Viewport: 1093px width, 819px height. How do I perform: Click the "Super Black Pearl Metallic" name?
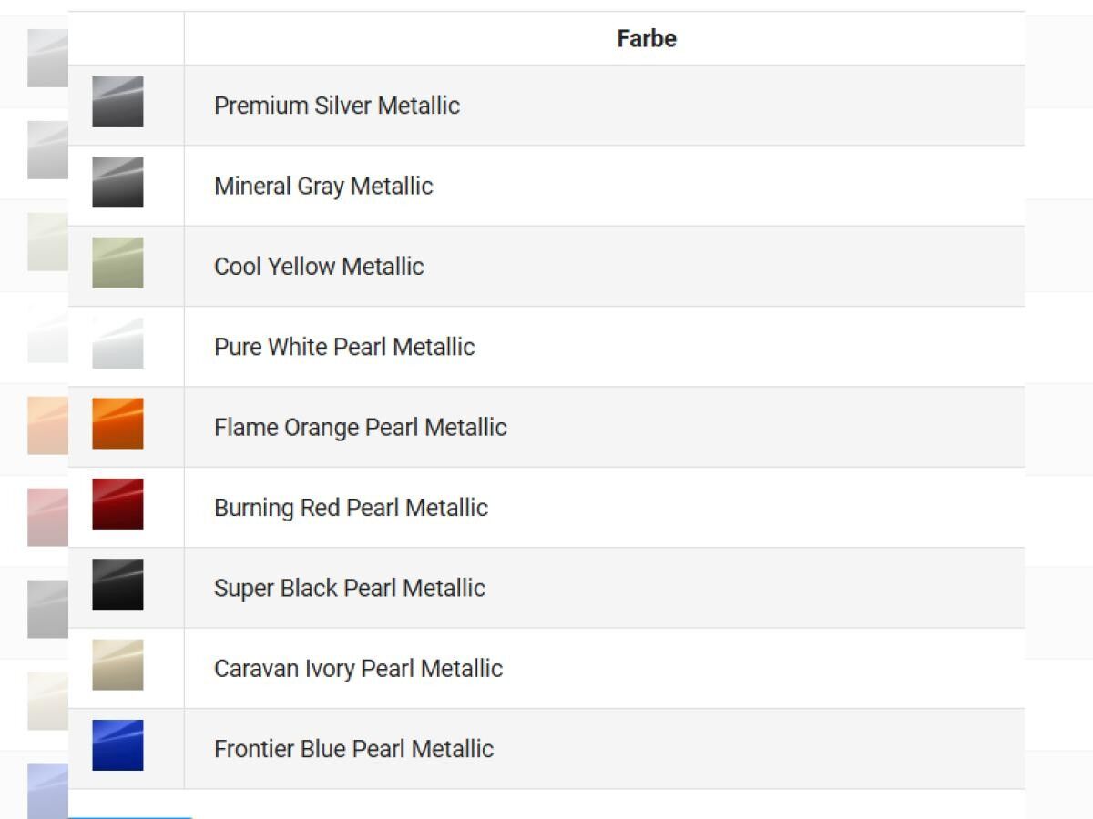(350, 588)
